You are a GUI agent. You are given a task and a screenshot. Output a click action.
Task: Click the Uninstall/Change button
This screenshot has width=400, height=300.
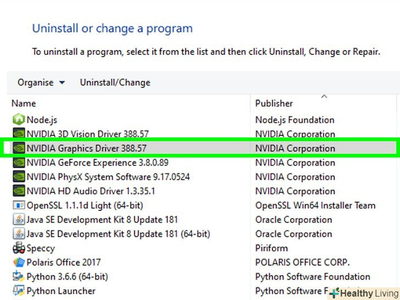(115, 82)
